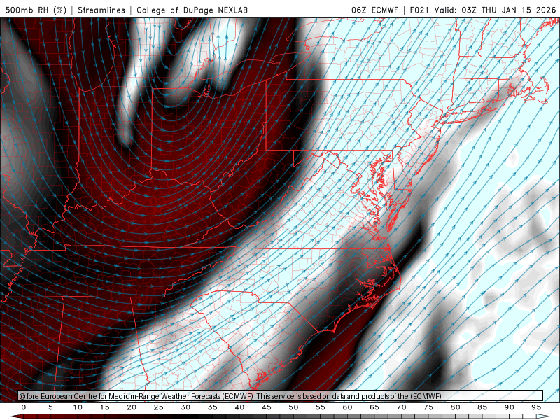Click the colorbar label "60"
Image resolution: width=560 pixels, height=420 pixels.
(x=347, y=407)
